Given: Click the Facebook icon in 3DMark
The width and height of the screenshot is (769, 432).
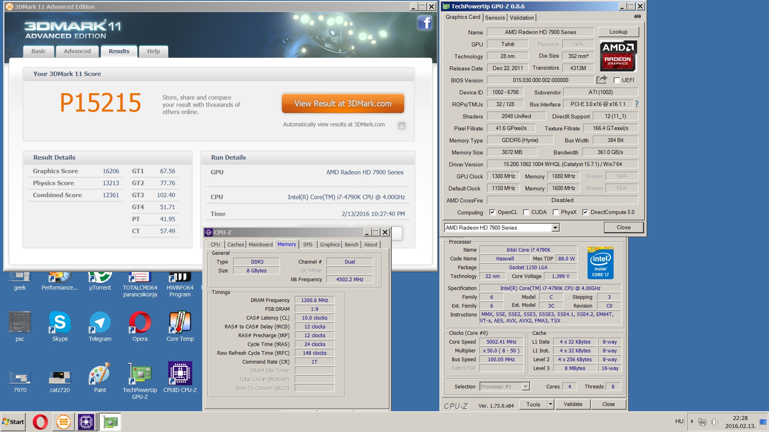Looking at the screenshot, I should click(x=425, y=23).
